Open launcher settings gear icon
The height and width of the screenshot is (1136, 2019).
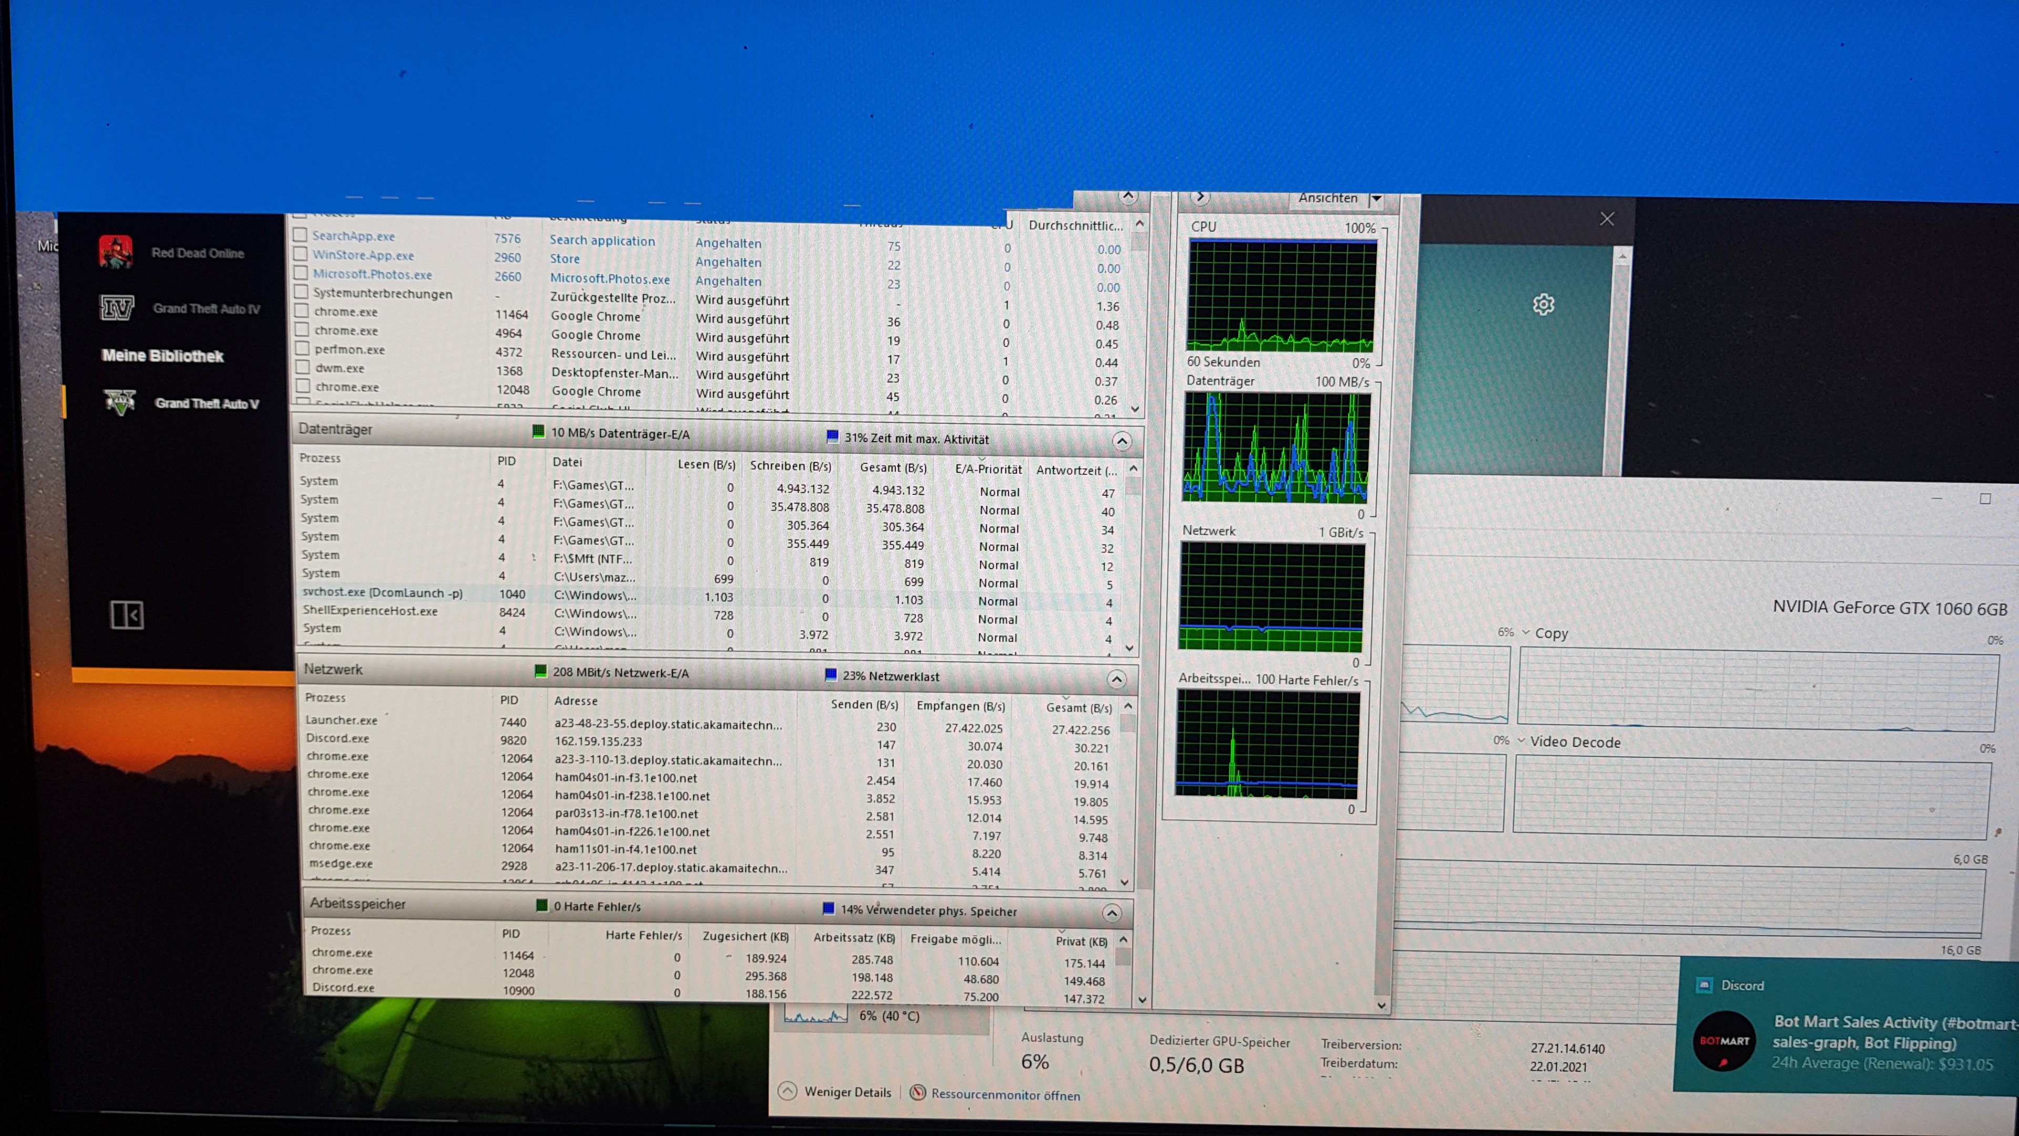pyautogui.click(x=1543, y=304)
